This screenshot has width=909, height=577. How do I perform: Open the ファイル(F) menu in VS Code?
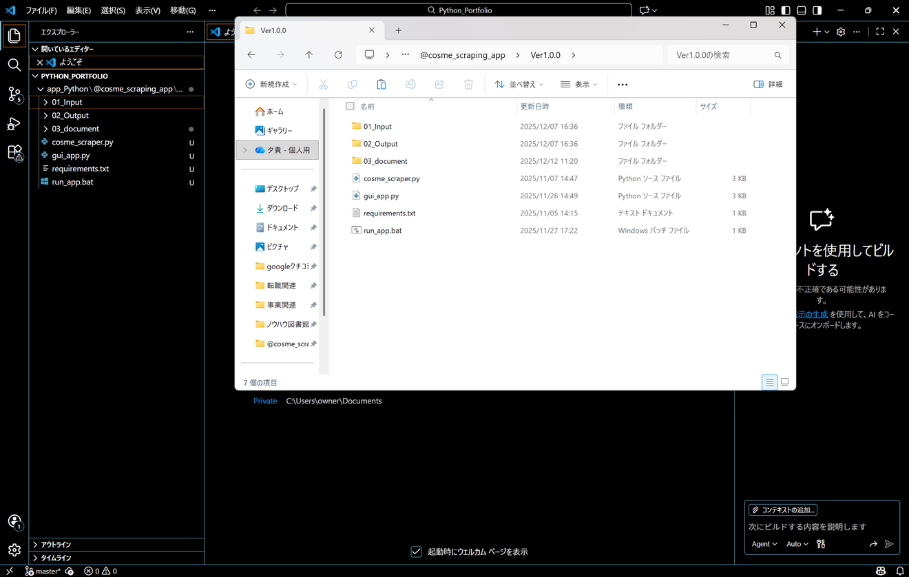pos(41,10)
